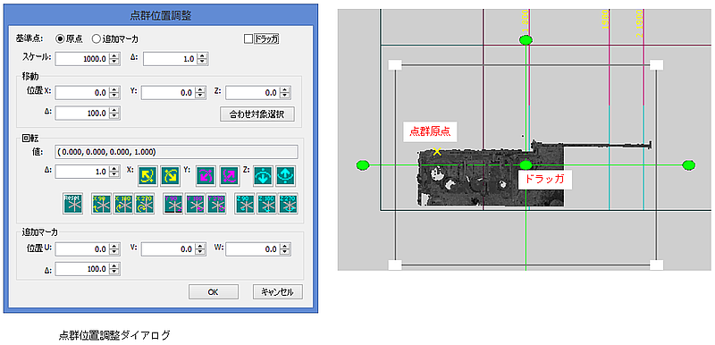Focus the Y position input field
Image resolution: width=715 pixels, height=345 pixels.
tap(168, 93)
